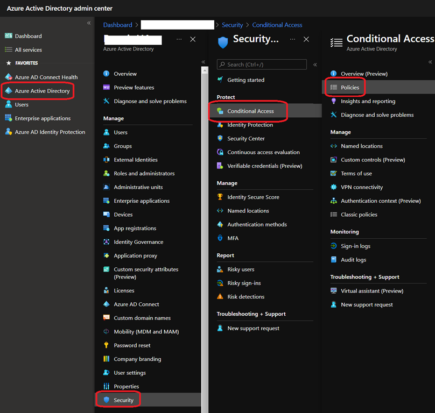Click the VPN connectivity icon
Image resolution: width=435 pixels, height=413 pixels.
click(334, 187)
